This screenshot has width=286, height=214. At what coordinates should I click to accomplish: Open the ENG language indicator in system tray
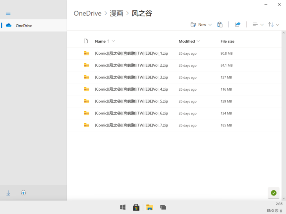coord(271,210)
